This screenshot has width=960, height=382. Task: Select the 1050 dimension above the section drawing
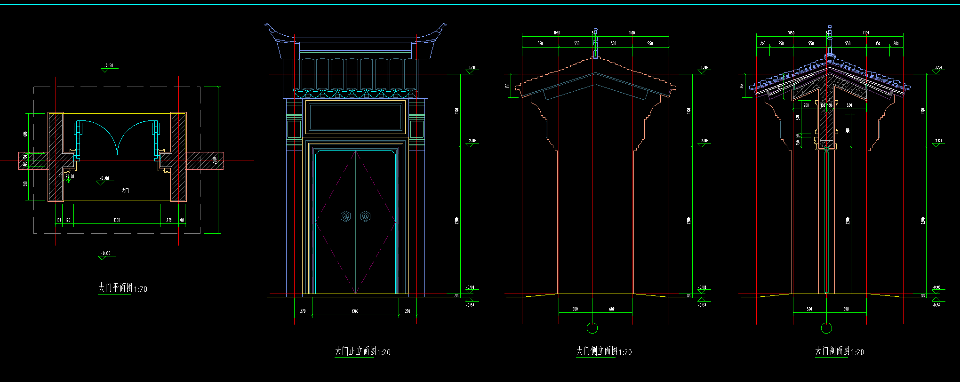tap(791, 33)
